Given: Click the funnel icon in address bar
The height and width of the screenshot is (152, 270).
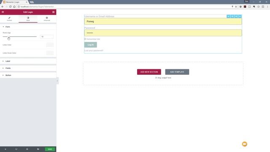Looking at the screenshot, I should coord(232,7).
